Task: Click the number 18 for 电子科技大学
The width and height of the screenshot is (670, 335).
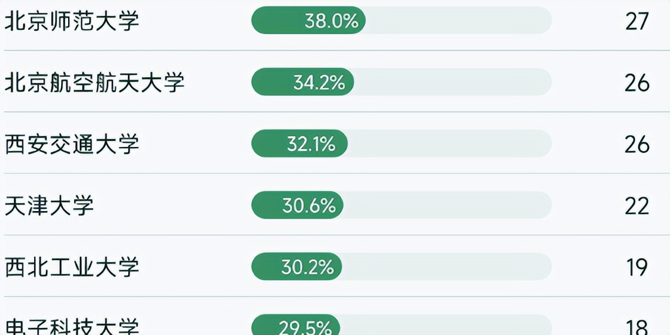Action: (x=636, y=327)
